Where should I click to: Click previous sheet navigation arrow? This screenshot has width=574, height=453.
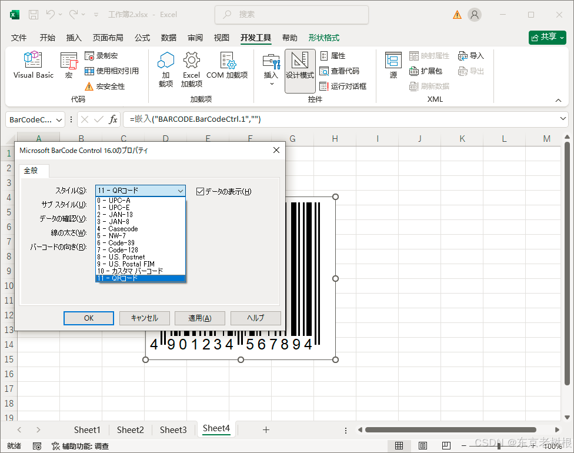click(19, 429)
